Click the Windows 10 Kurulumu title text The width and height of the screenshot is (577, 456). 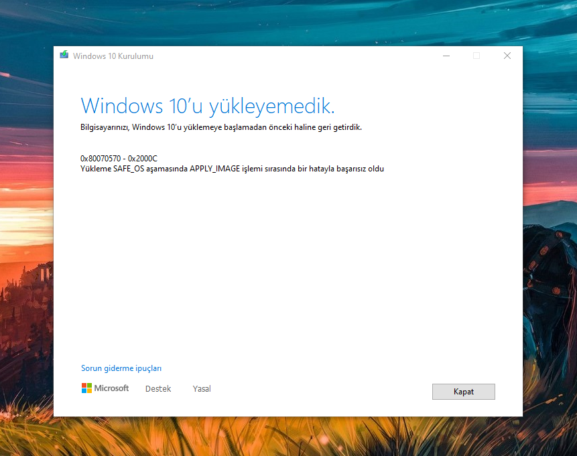(113, 56)
